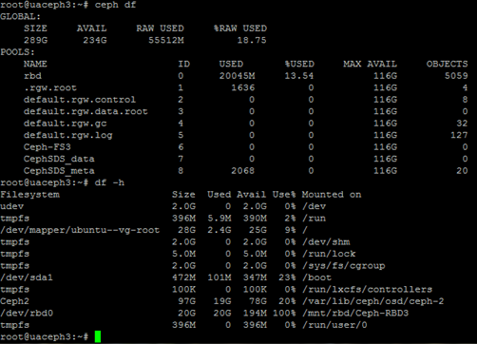Select rbd used value 20045M

point(238,76)
